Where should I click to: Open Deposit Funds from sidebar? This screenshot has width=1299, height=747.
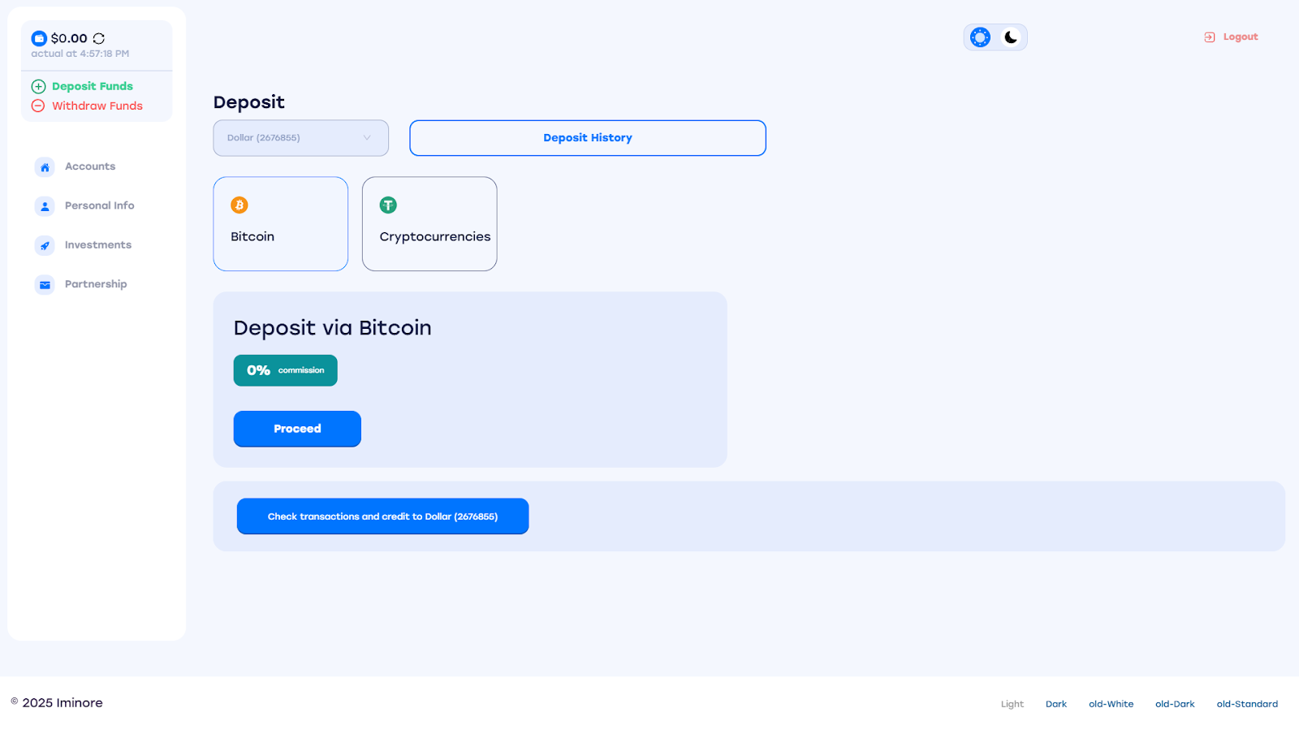coord(92,86)
